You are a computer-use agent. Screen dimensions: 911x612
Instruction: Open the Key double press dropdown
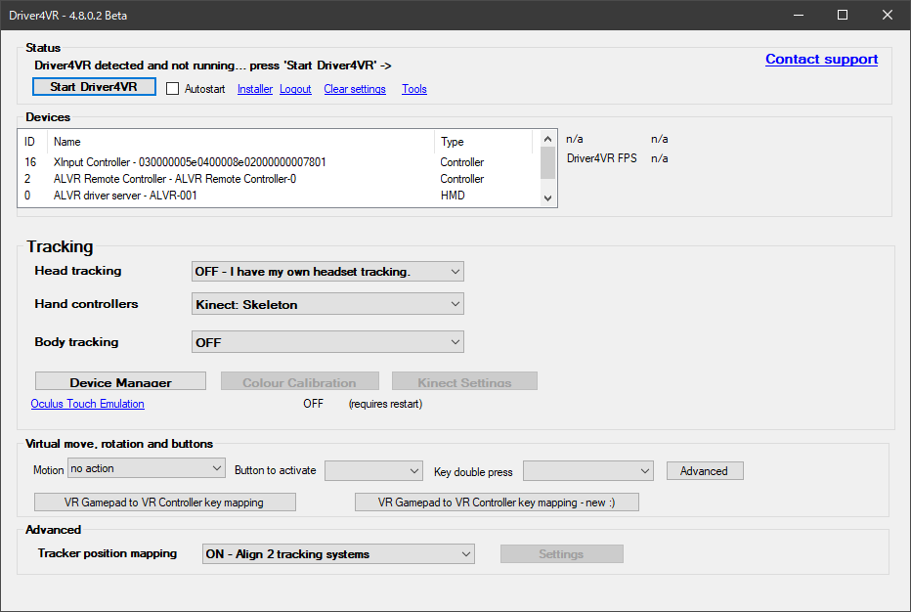coord(588,471)
